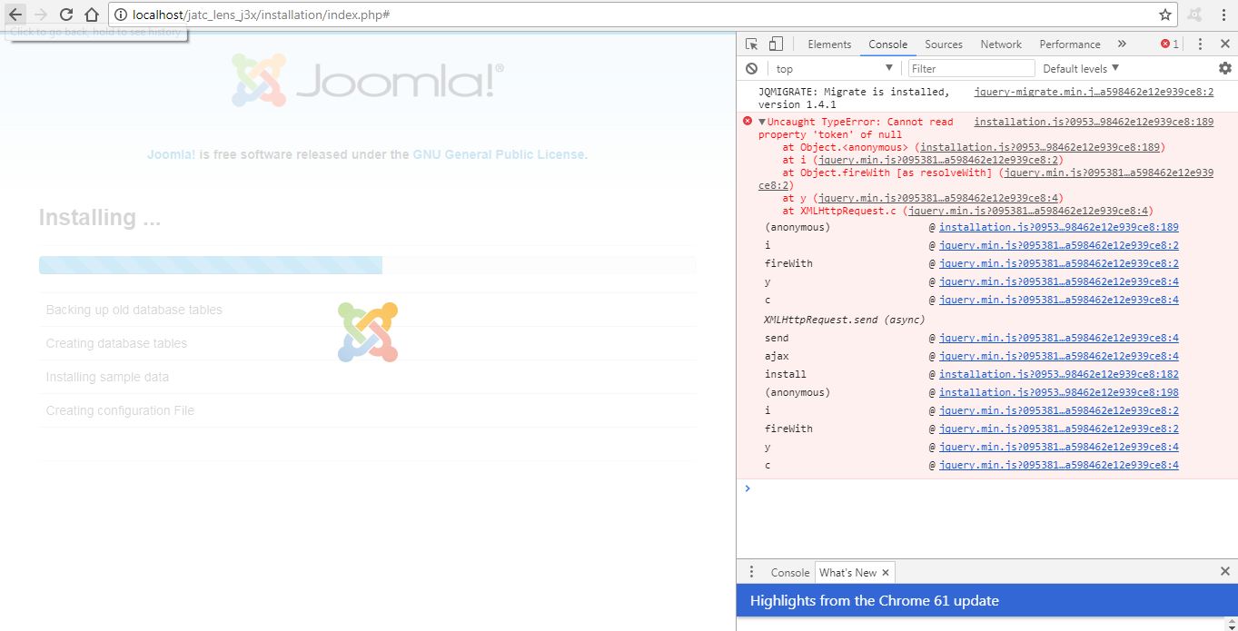
Task: Select the Console tab in the bottom drawer
Action: click(x=789, y=572)
